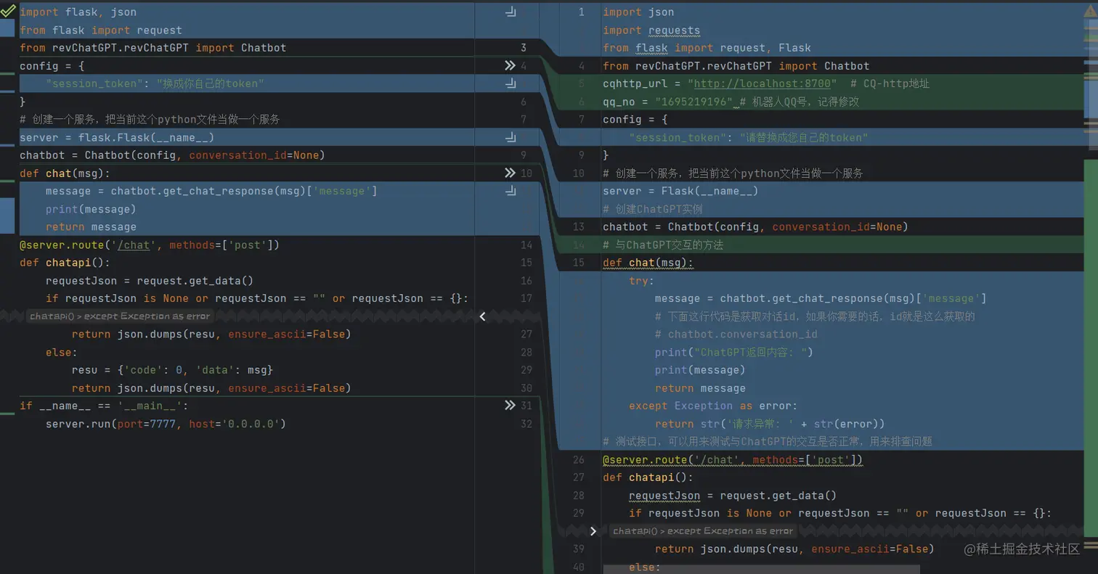The width and height of the screenshot is (1098, 574).
Task: Click 'return json.dumps' at right line 39
Action: [794, 549]
